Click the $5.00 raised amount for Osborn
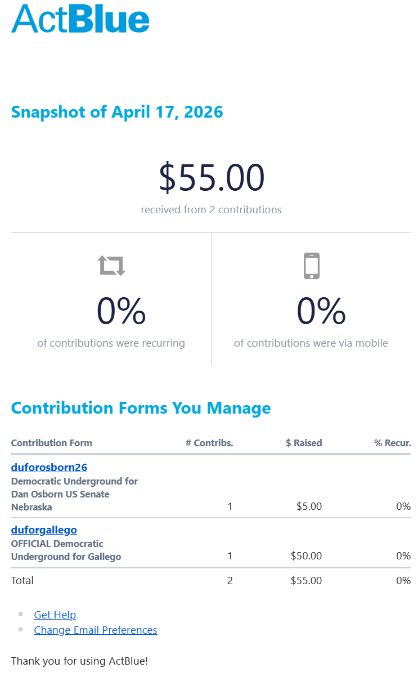The image size is (418, 677). point(309,506)
